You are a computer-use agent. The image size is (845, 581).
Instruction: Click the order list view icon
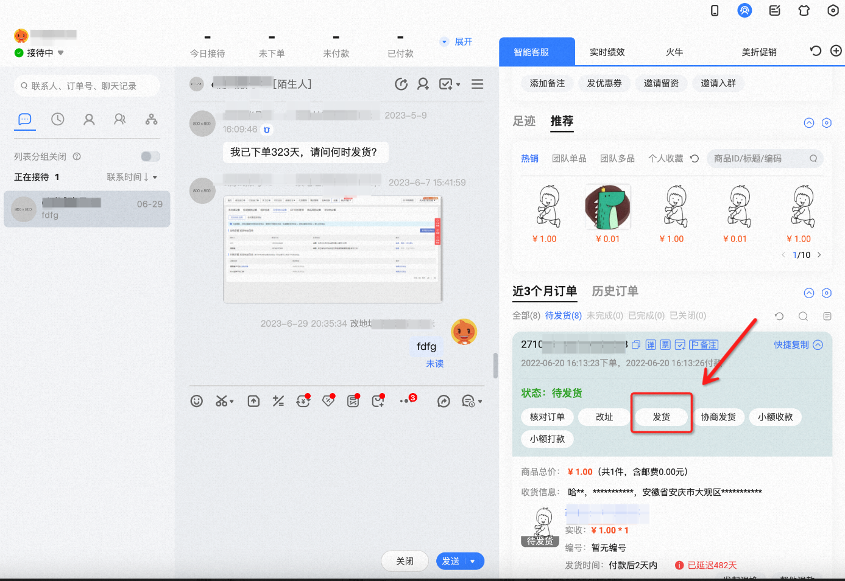(x=827, y=316)
